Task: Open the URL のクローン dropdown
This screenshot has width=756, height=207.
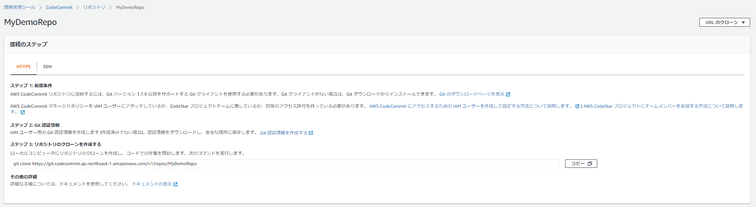Action: tap(724, 22)
